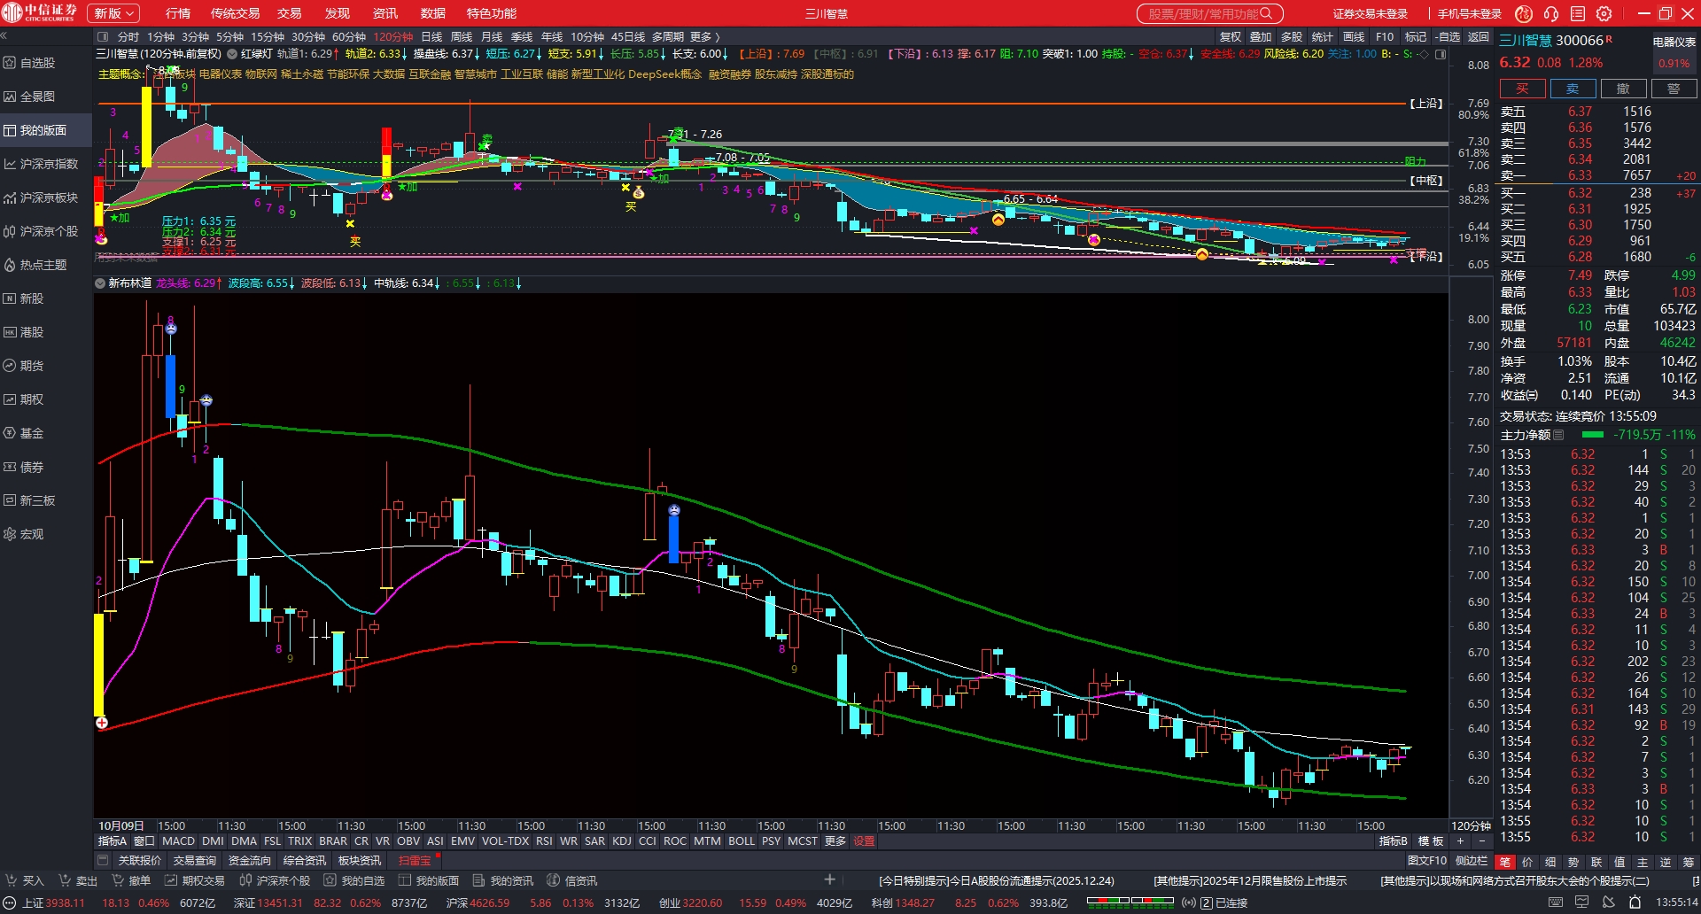Open the 模板 template menu

(x=1431, y=841)
